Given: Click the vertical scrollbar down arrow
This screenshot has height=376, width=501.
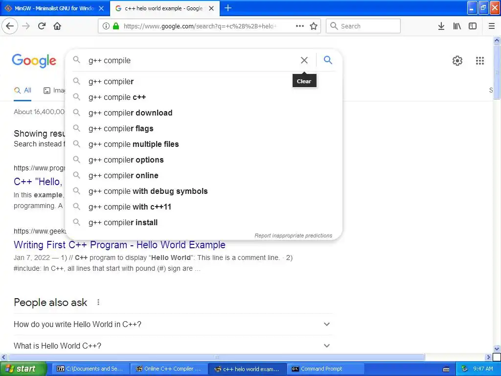Looking at the screenshot, I should pos(497,349).
